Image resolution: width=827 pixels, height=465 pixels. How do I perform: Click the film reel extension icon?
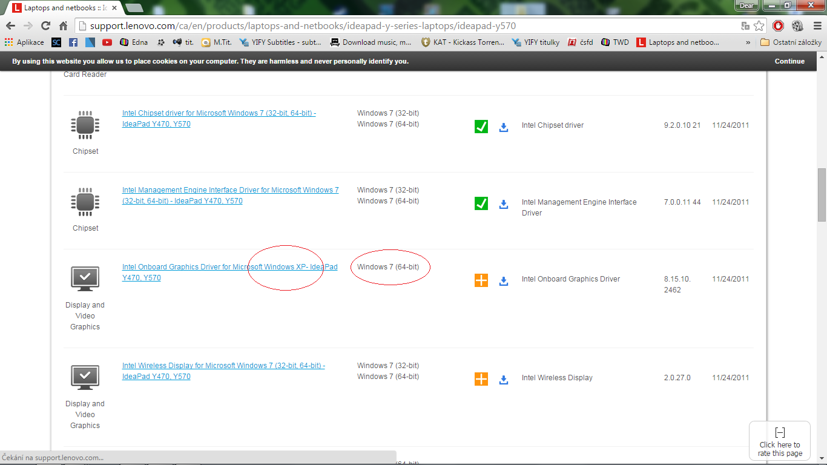click(797, 26)
